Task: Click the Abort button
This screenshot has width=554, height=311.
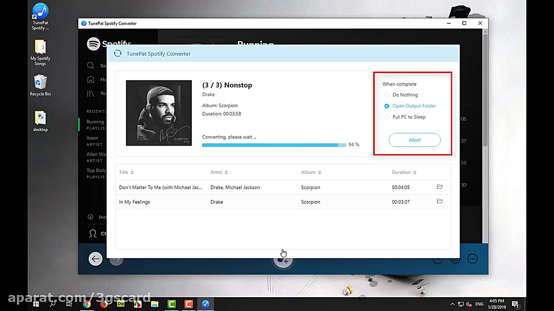Action: click(x=414, y=140)
